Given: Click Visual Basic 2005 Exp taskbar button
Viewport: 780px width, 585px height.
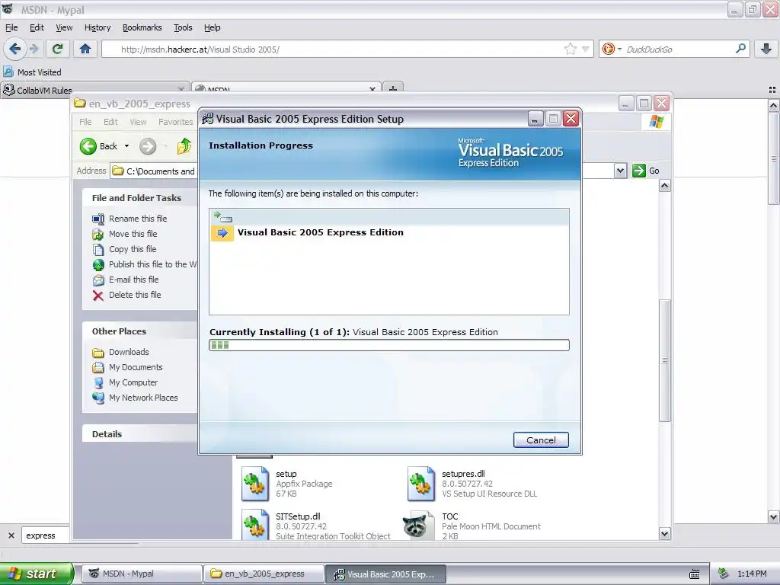Looking at the screenshot, I should point(385,574).
